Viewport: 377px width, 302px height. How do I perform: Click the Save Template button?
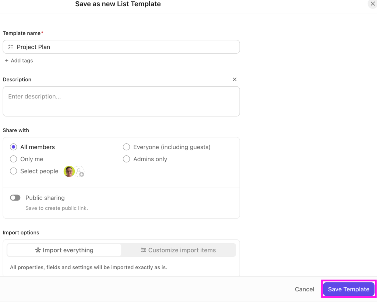349,289
